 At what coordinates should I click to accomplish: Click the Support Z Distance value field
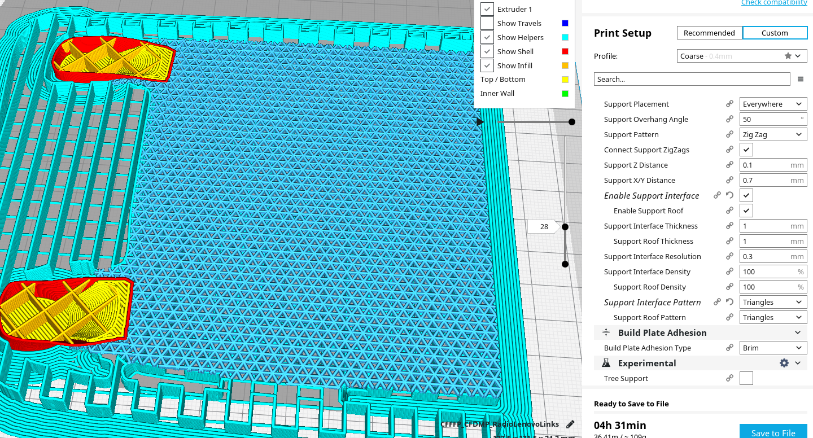773,165
